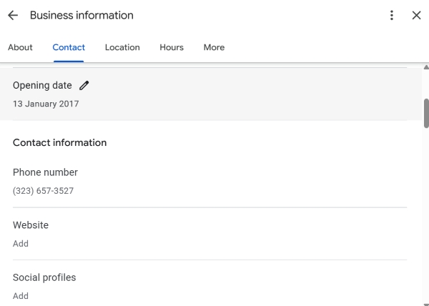
Task: Select the Contact tab
Action: pos(69,48)
